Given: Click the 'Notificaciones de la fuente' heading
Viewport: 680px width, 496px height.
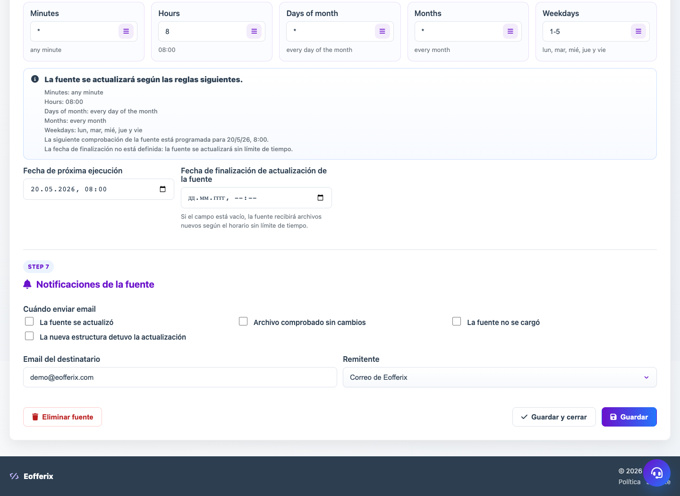Looking at the screenshot, I should click(x=95, y=284).
